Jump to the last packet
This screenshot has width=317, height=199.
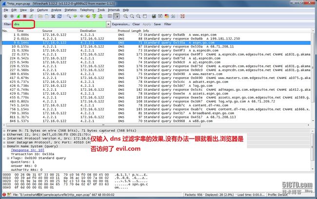click(100, 16)
